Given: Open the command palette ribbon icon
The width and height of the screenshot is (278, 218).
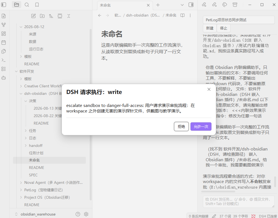Looking at the screenshot, I should [x=4, y=60].
